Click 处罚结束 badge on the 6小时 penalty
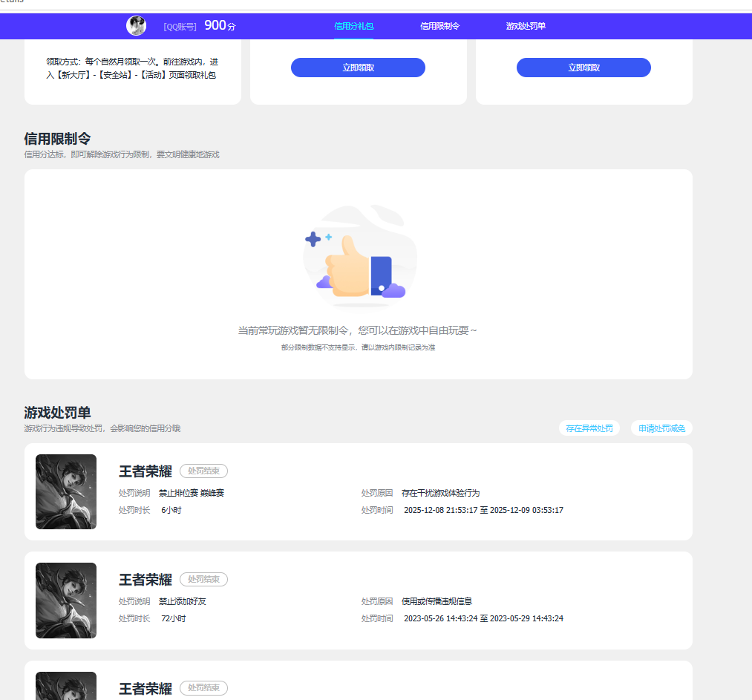The image size is (752, 700). [x=204, y=471]
